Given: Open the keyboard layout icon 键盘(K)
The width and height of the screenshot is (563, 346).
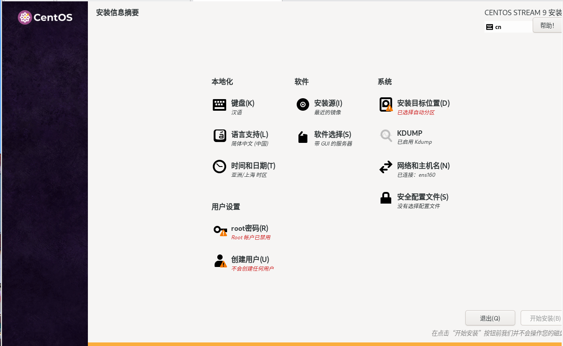Looking at the screenshot, I should [x=219, y=105].
